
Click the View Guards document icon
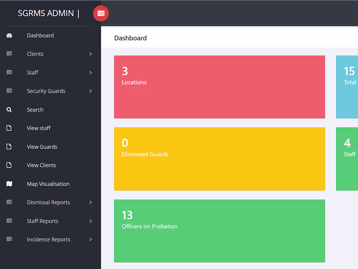click(x=9, y=146)
